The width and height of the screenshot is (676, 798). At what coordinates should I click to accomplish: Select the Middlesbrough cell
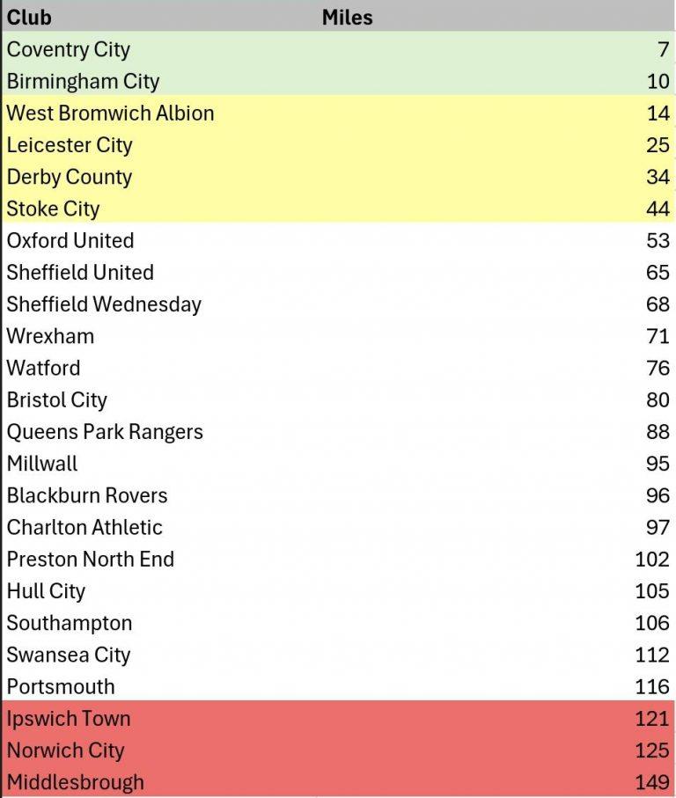point(75,781)
